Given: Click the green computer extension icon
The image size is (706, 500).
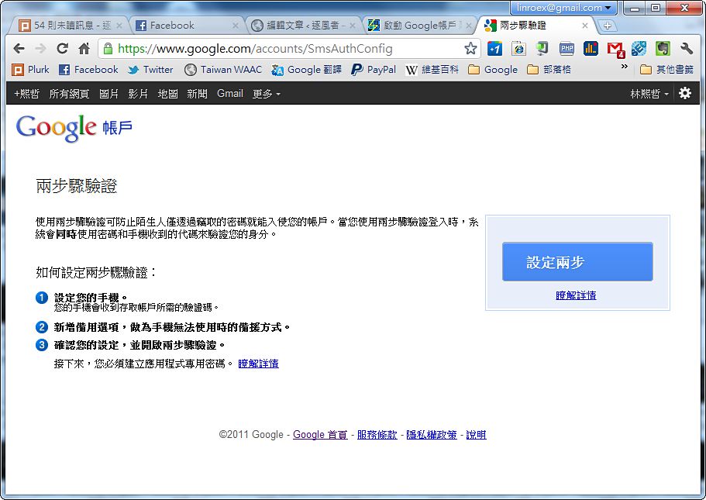Looking at the screenshot, I should pos(542,48).
